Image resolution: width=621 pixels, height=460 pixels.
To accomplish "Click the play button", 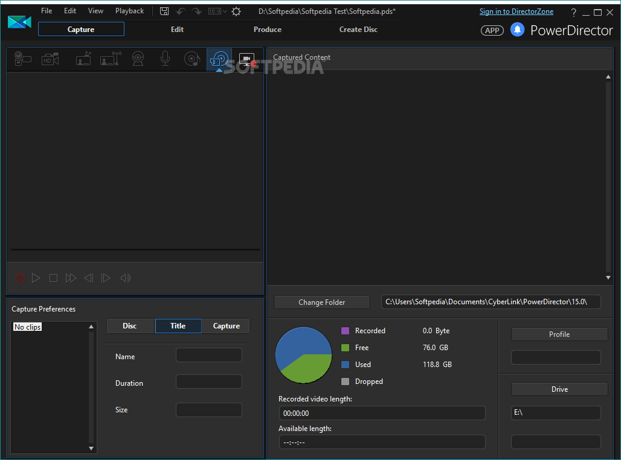I will click(x=36, y=278).
